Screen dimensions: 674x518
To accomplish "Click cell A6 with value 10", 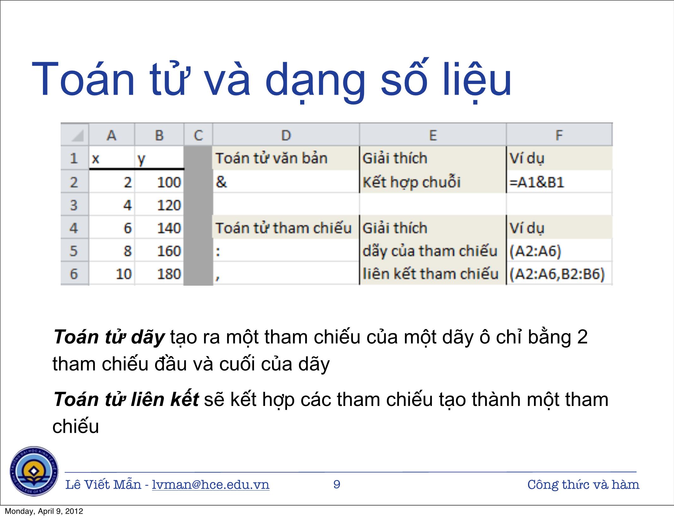I will tap(112, 273).
